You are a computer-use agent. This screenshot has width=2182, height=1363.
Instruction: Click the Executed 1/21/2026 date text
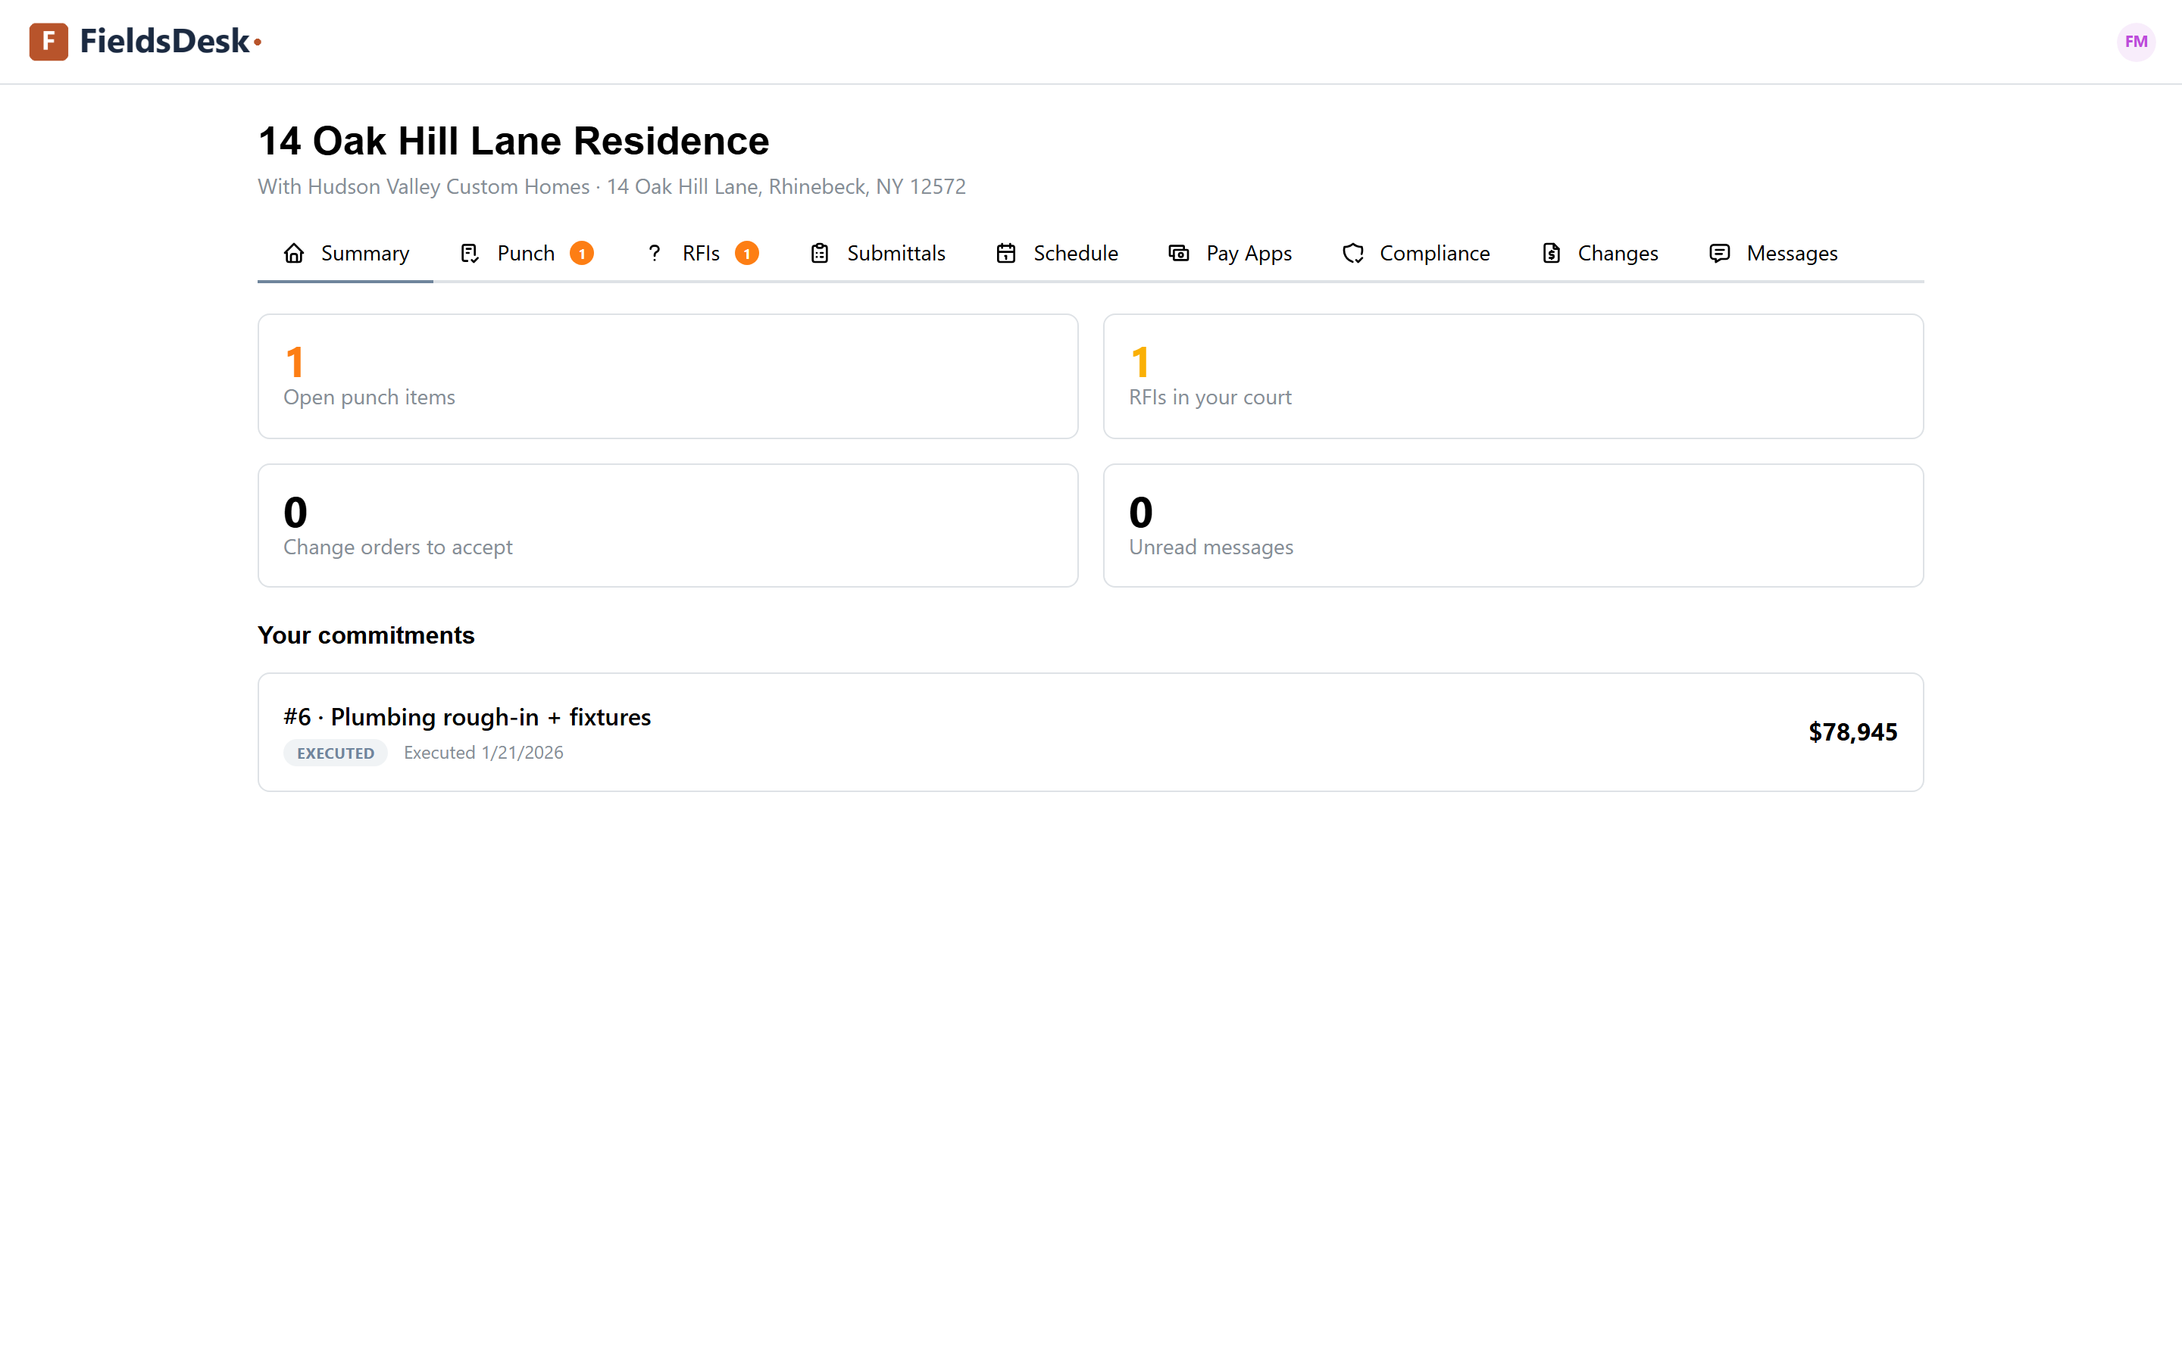(x=483, y=753)
